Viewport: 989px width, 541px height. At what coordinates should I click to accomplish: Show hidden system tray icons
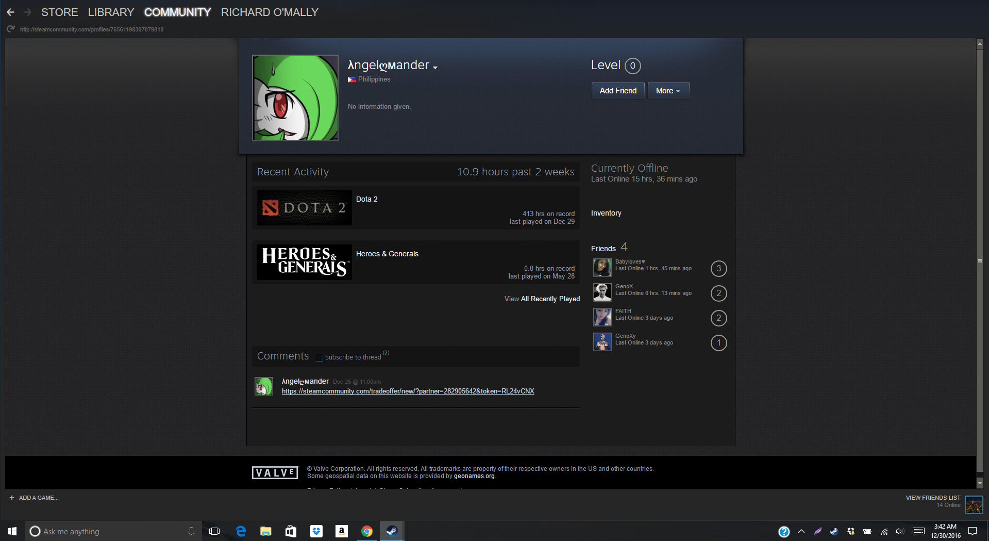[x=801, y=531]
